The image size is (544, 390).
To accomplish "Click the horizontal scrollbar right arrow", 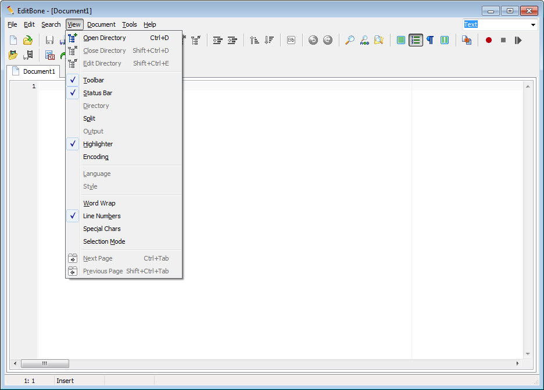I will [x=518, y=363].
